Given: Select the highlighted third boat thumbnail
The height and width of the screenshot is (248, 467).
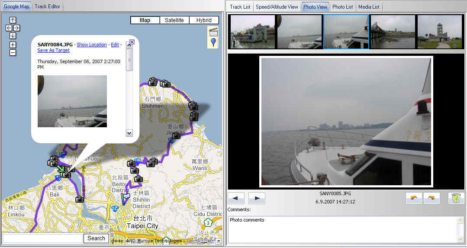Looking at the screenshot, I should pos(346,32).
